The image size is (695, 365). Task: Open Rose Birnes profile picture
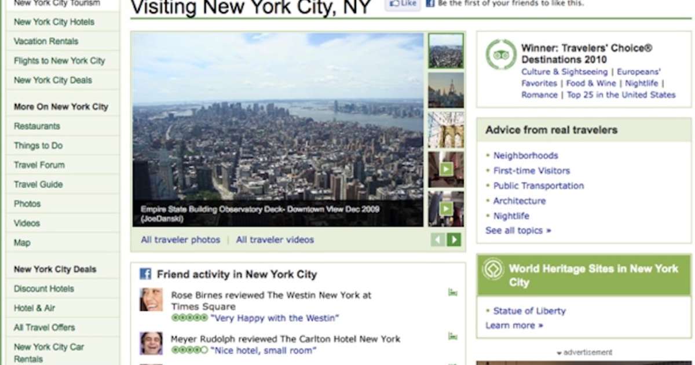click(151, 300)
